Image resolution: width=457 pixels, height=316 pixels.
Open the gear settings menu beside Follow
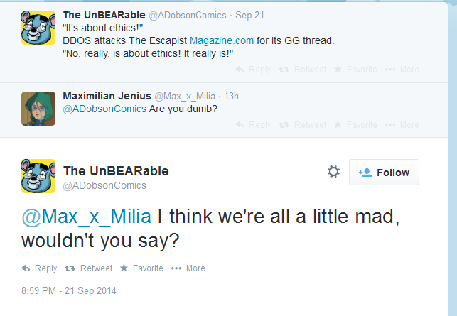[333, 172]
